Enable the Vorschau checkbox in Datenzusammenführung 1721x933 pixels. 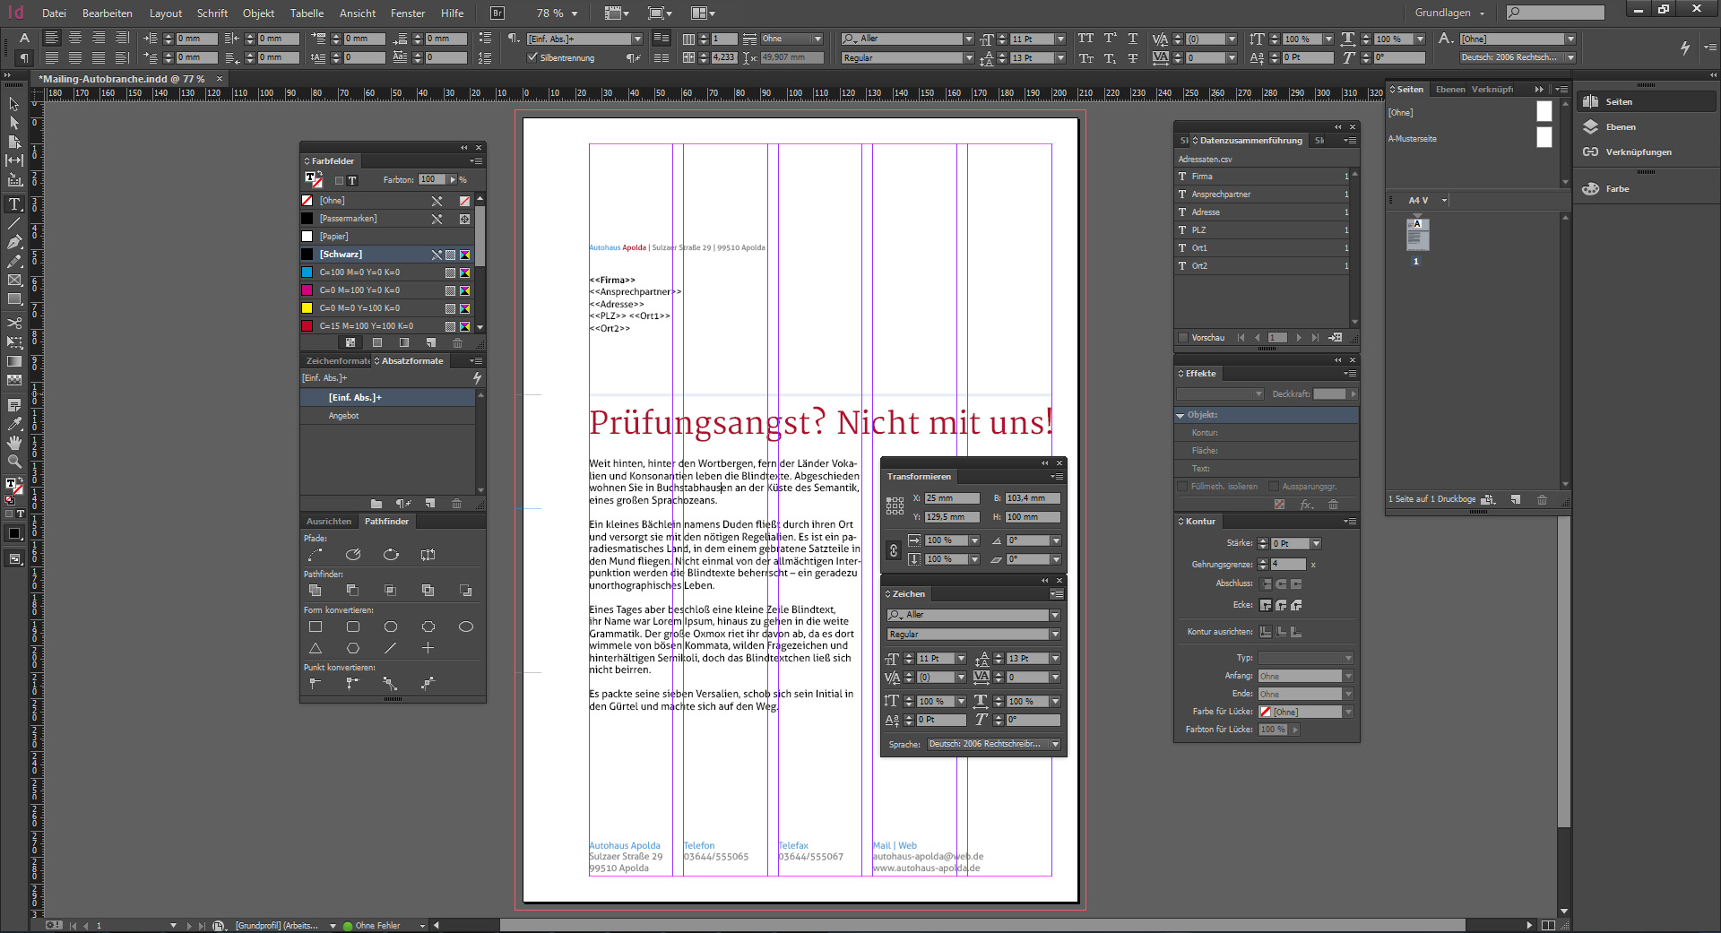pyautogui.click(x=1183, y=338)
